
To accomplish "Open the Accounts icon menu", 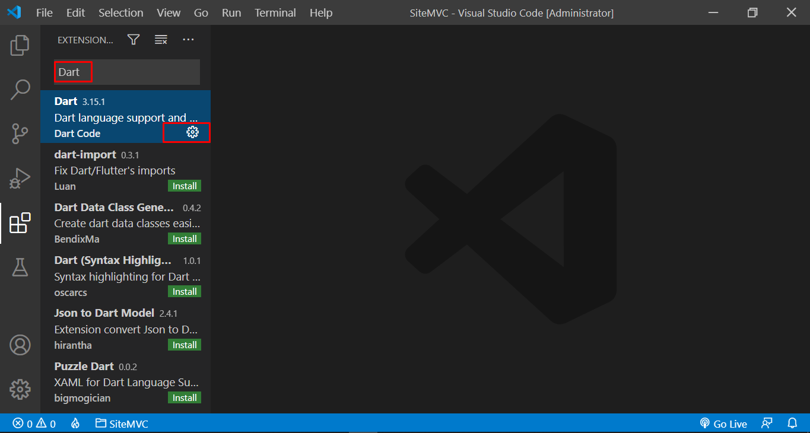I will pyautogui.click(x=20, y=345).
